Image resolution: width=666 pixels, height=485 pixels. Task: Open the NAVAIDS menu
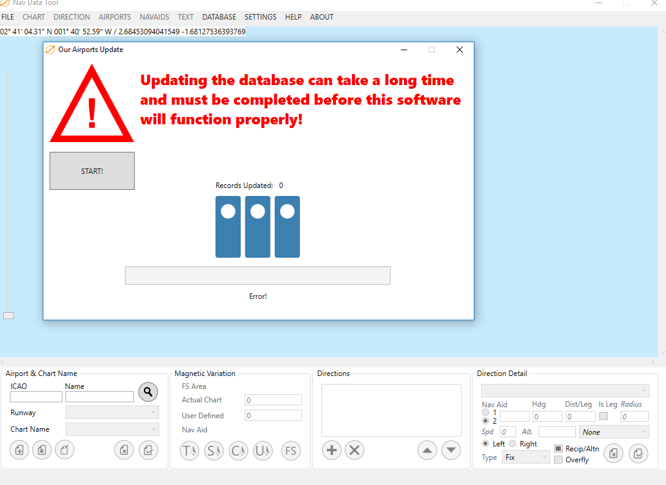point(154,17)
